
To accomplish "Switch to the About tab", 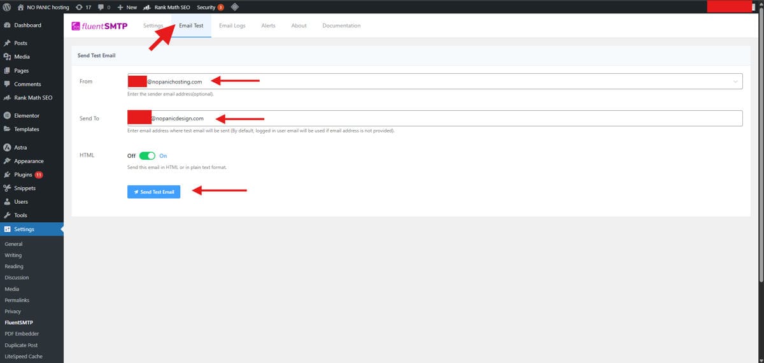I will pyautogui.click(x=299, y=25).
